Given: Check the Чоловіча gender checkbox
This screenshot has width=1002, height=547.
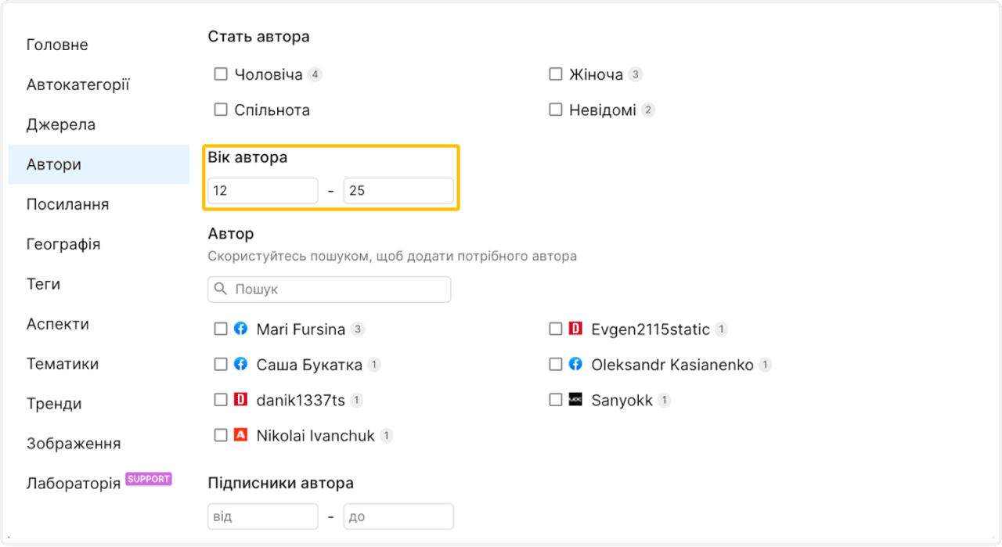Looking at the screenshot, I should 221,74.
